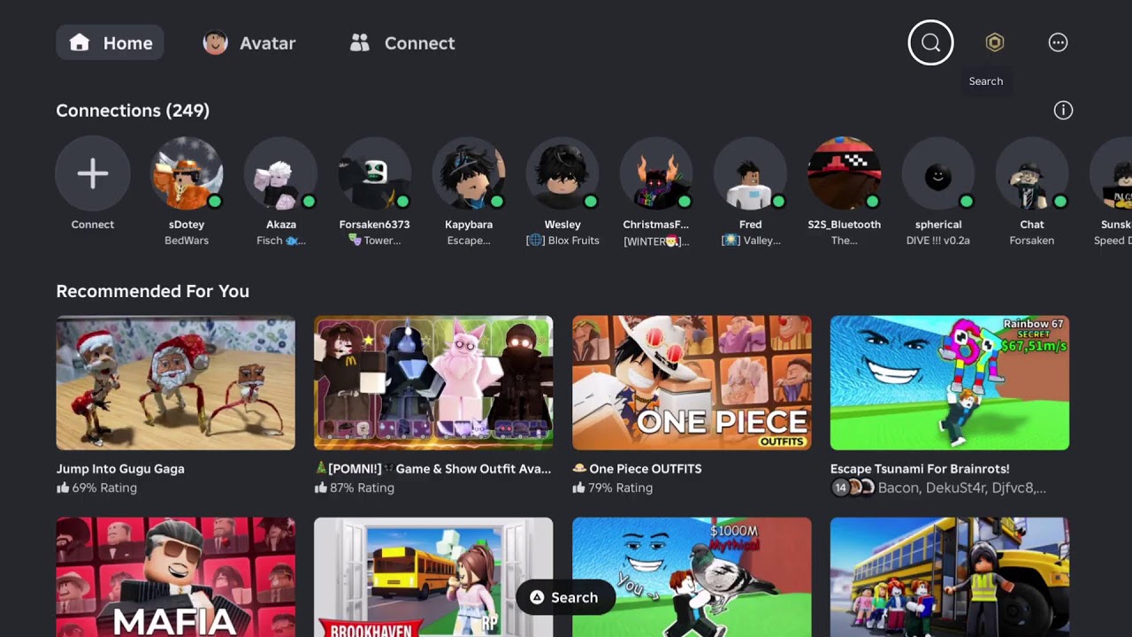Screen dimensions: 1132x637
Task: Open Forsaken6373's avatar
Action: point(375,173)
